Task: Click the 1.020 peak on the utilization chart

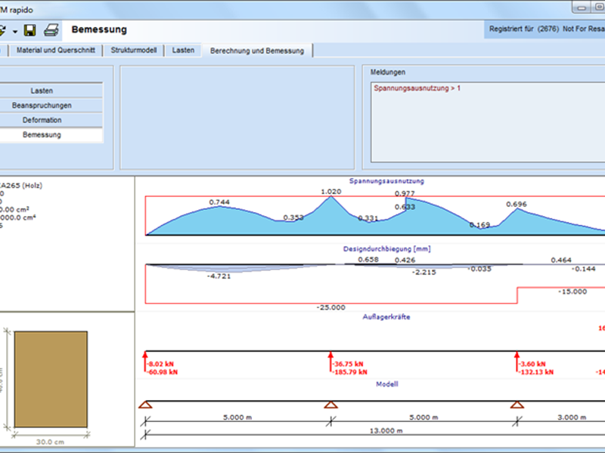Action: pos(330,198)
